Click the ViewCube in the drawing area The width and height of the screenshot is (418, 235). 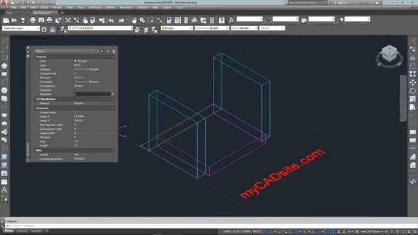(x=389, y=54)
